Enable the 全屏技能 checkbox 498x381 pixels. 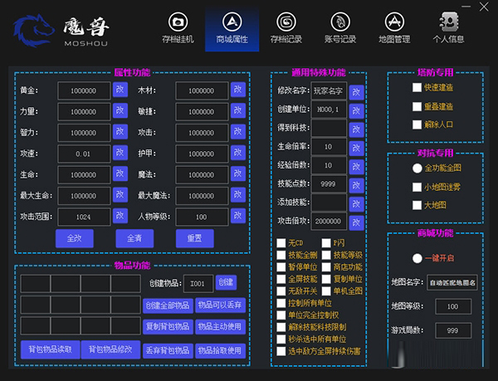[x=281, y=279]
